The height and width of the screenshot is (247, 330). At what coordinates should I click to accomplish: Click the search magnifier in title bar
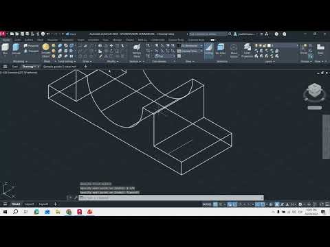click(x=230, y=34)
